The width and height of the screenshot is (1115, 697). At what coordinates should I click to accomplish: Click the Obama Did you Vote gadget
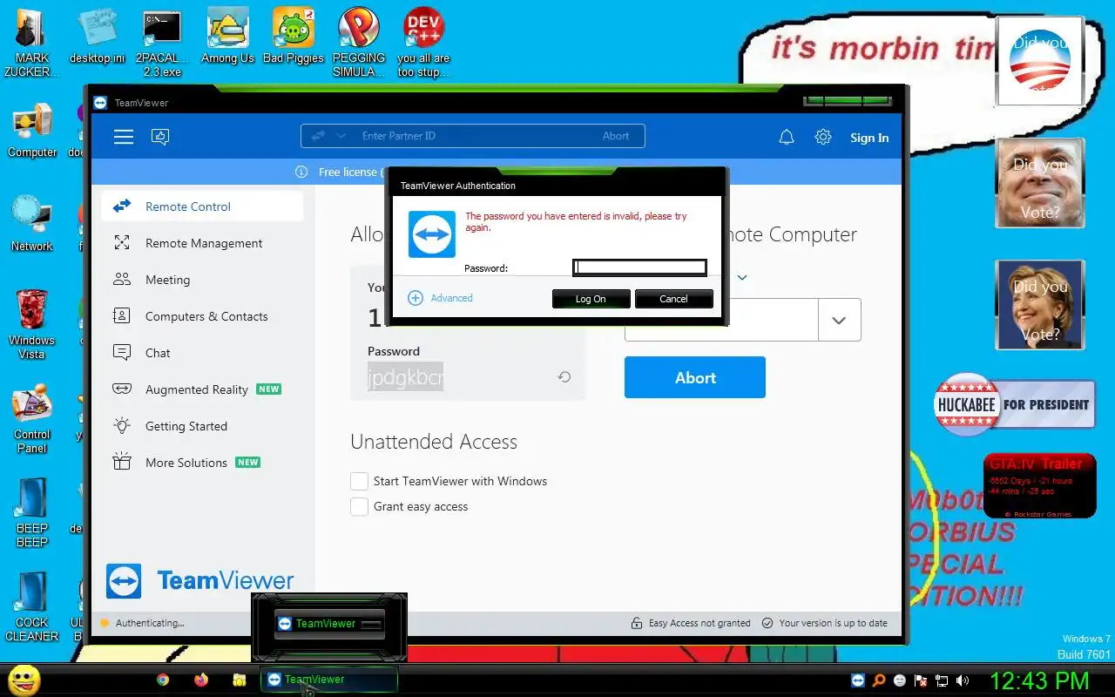click(x=1040, y=61)
